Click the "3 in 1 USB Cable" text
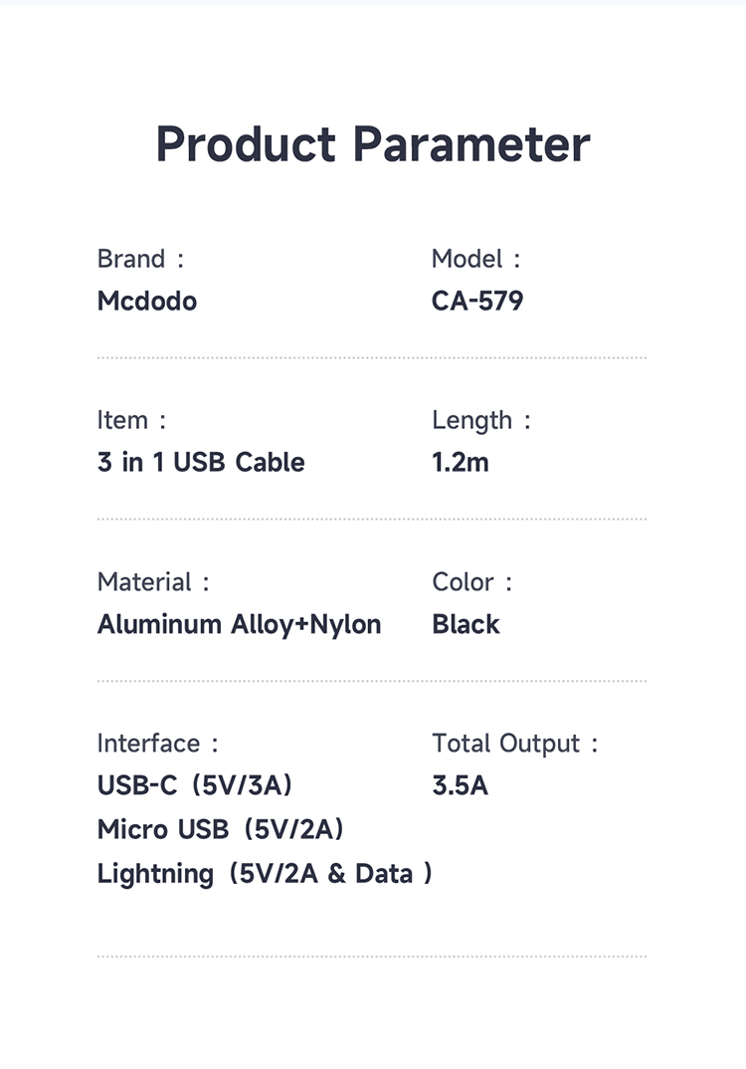746x1069 pixels. [201, 462]
